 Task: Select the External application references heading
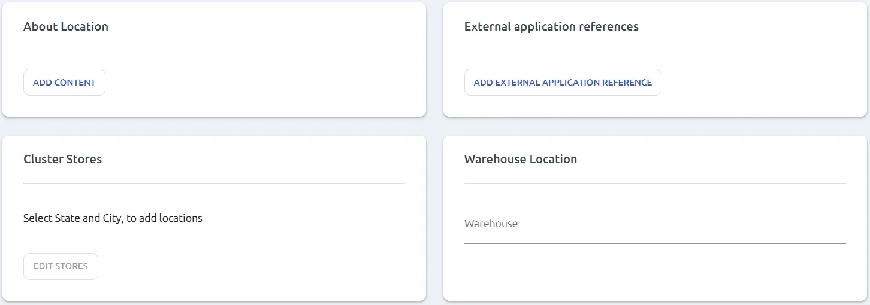click(551, 26)
